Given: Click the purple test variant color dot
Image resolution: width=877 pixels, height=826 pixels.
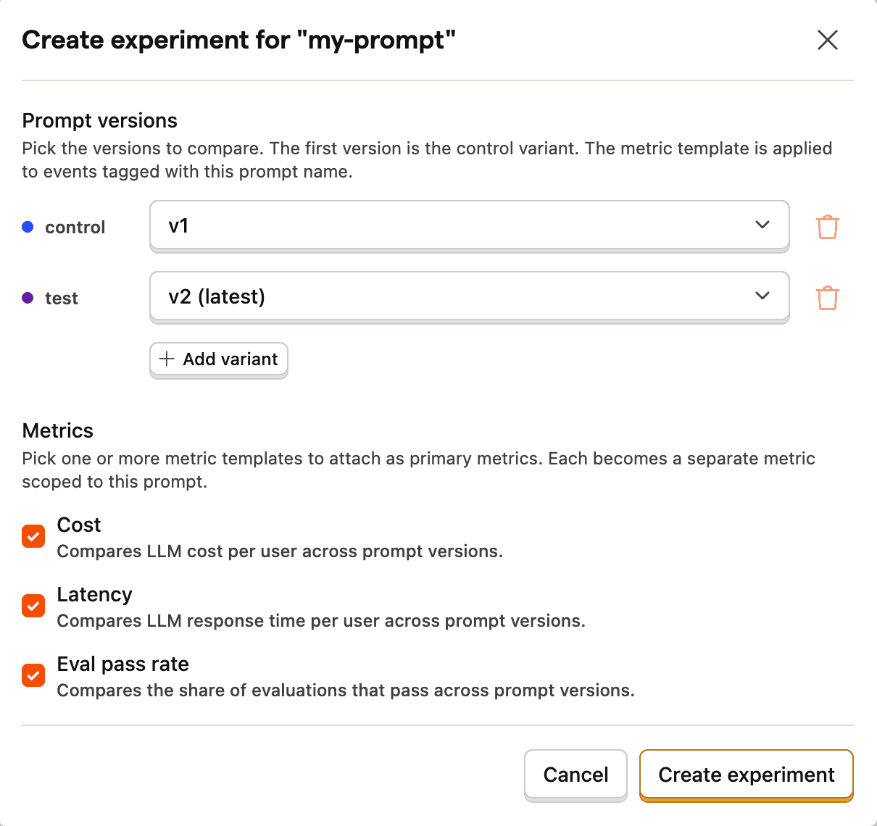Looking at the screenshot, I should (28, 298).
